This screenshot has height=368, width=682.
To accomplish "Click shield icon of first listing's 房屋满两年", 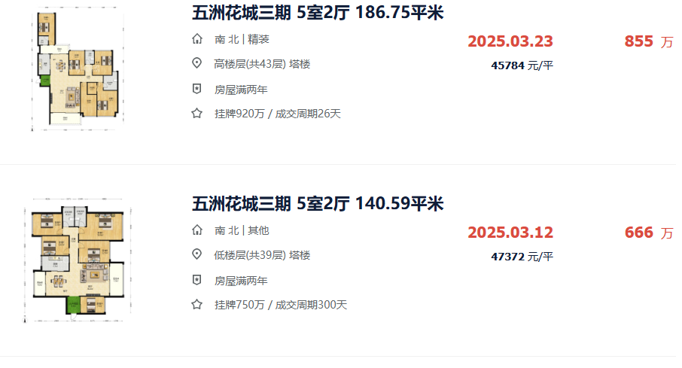I will [x=197, y=89].
